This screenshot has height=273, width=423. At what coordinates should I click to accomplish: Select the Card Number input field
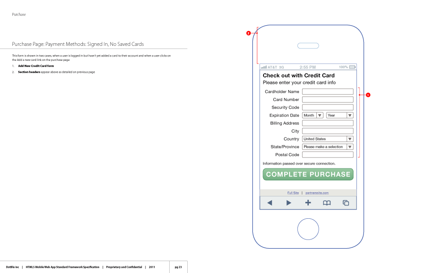tap(327, 99)
